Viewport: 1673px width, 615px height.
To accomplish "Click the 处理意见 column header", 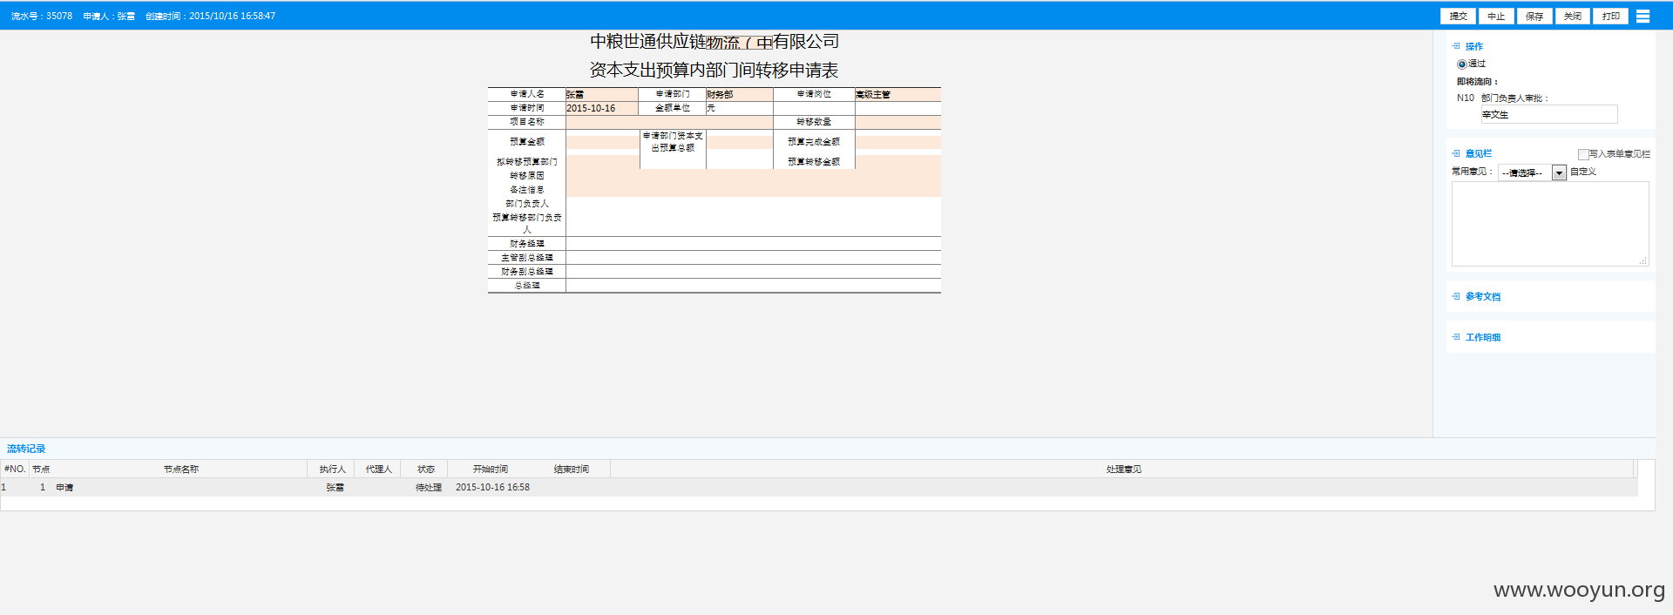I will click(1123, 469).
